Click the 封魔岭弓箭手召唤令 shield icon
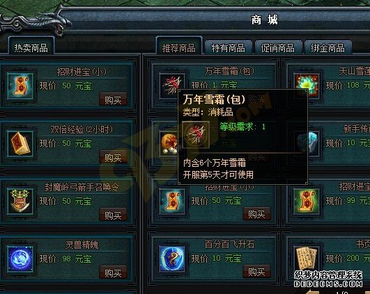 point(20,202)
